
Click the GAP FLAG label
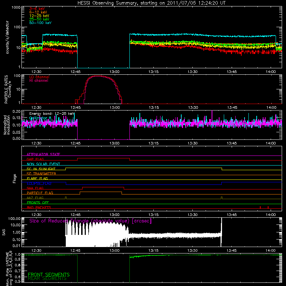coord(35,159)
